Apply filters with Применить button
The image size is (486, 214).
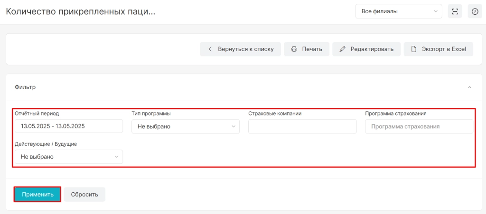(37, 195)
